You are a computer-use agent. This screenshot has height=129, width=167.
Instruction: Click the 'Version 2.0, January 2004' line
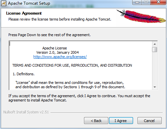(x=57, y=52)
